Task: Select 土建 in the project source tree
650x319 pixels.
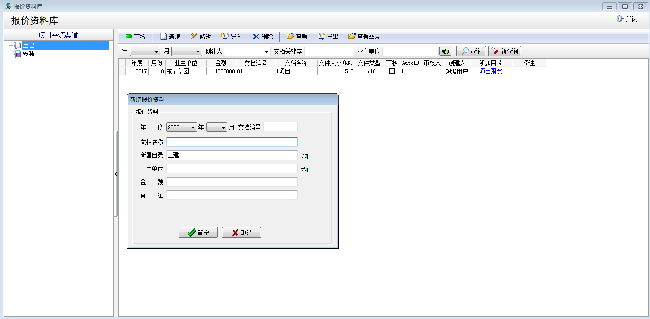Action: [x=28, y=46]
